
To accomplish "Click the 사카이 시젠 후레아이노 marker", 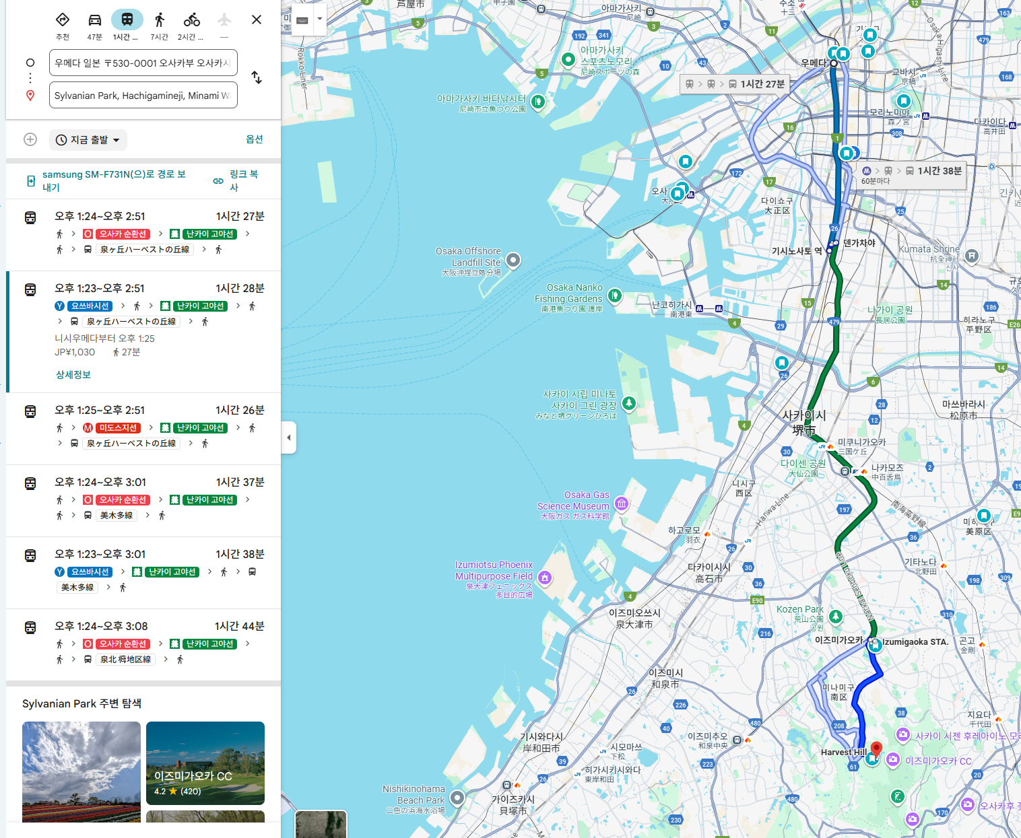I will tap(903, 734).
